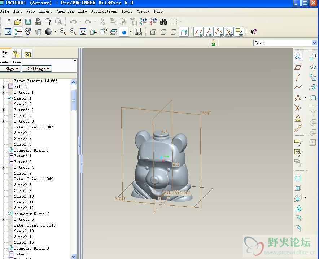Print the model via printer icon
319x259 pixels.
[x=38, y=22]
